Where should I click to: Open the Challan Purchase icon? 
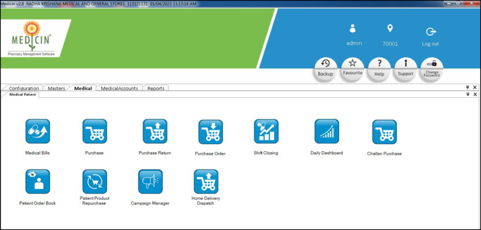(384, 132)
